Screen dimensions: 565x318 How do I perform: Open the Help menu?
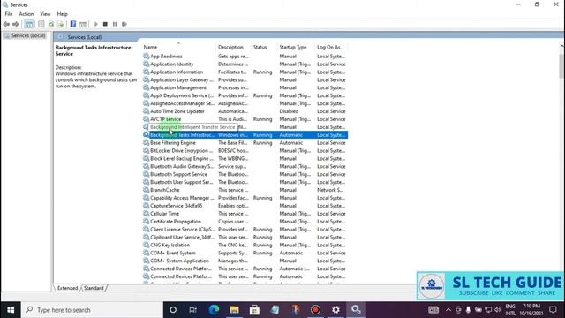(62, 14)
